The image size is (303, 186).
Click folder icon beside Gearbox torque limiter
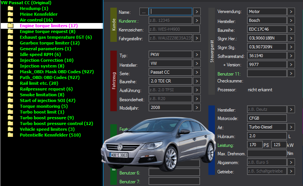pyautogui.click(x=10, y=43)
